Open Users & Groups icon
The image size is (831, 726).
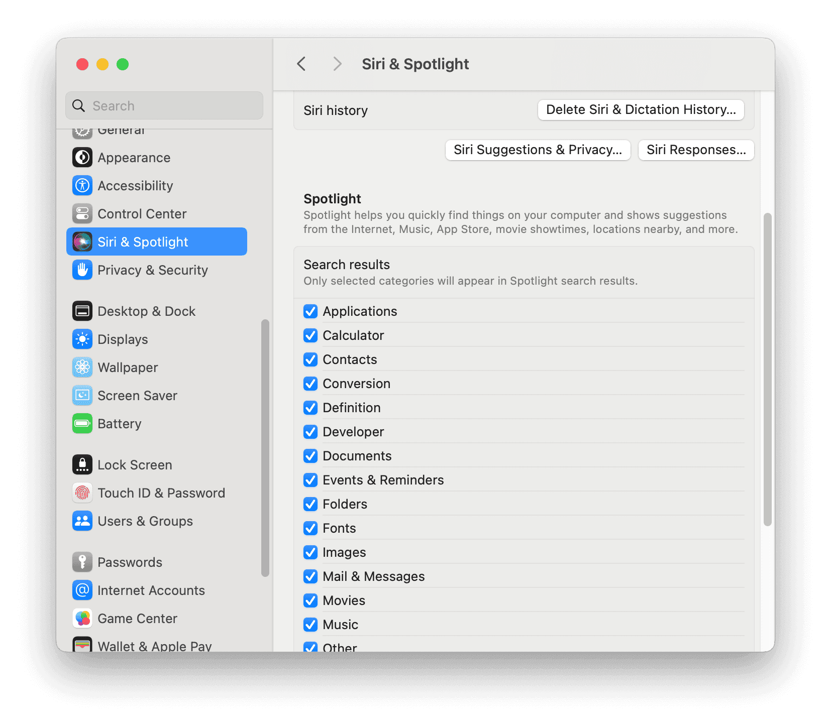point(82,521)
